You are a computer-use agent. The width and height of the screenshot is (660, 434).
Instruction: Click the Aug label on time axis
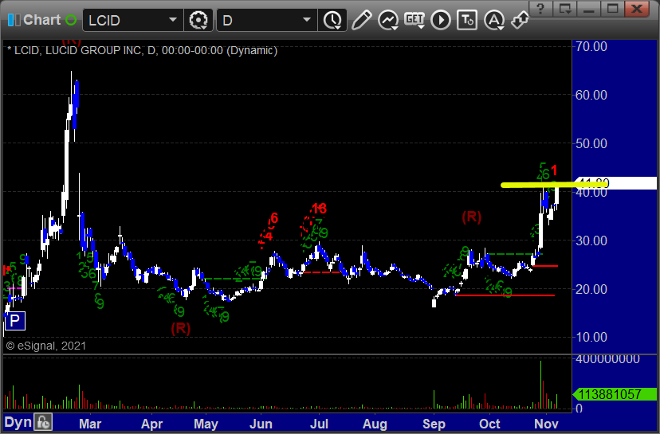[375, 424]
